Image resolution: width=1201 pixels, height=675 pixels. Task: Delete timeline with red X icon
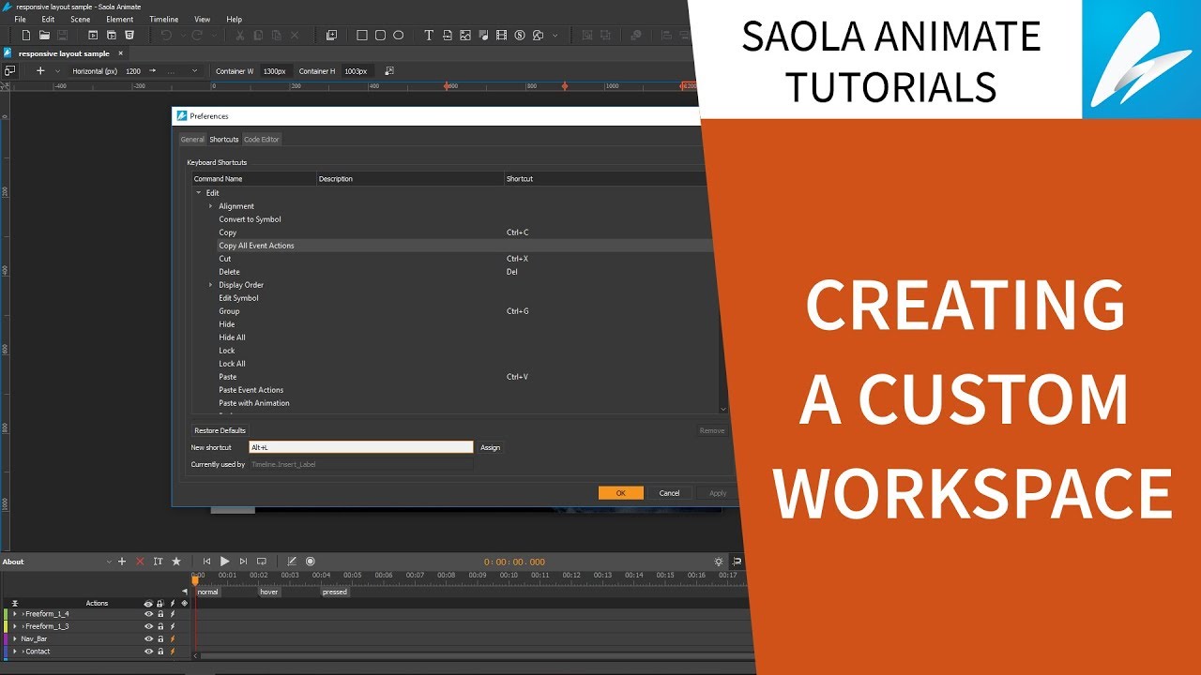[140, 562]
